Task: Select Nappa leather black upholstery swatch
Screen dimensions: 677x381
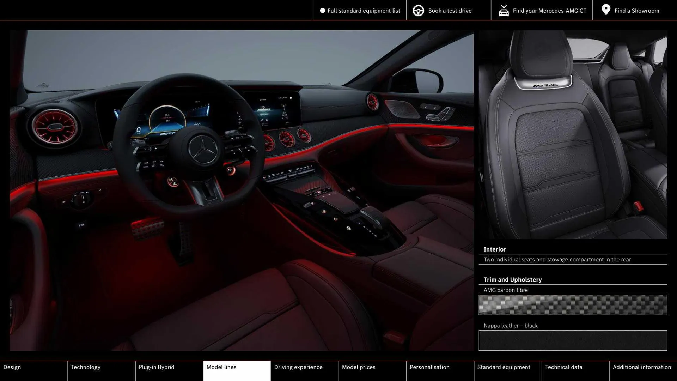Action: (x=573, y=340)
